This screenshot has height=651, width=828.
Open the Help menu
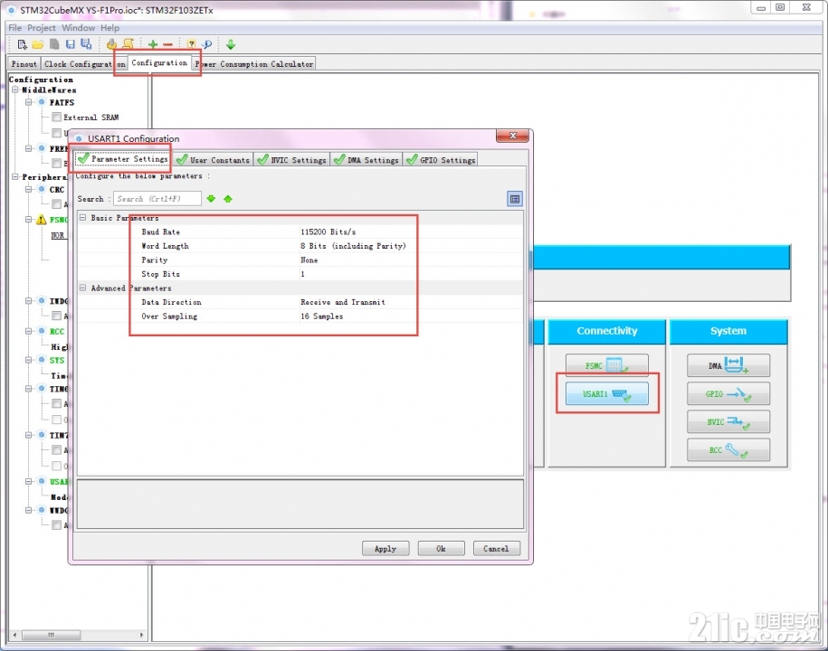(109, 27)
